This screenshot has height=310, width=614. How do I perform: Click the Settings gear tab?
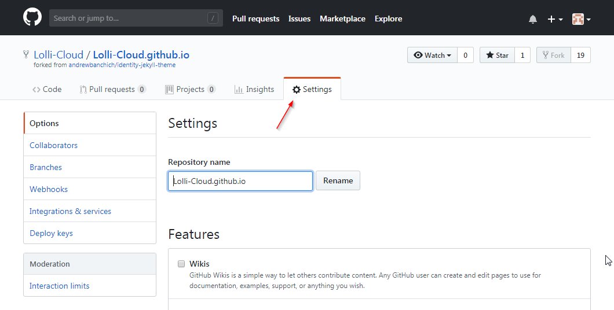click(x=312, y=89)
